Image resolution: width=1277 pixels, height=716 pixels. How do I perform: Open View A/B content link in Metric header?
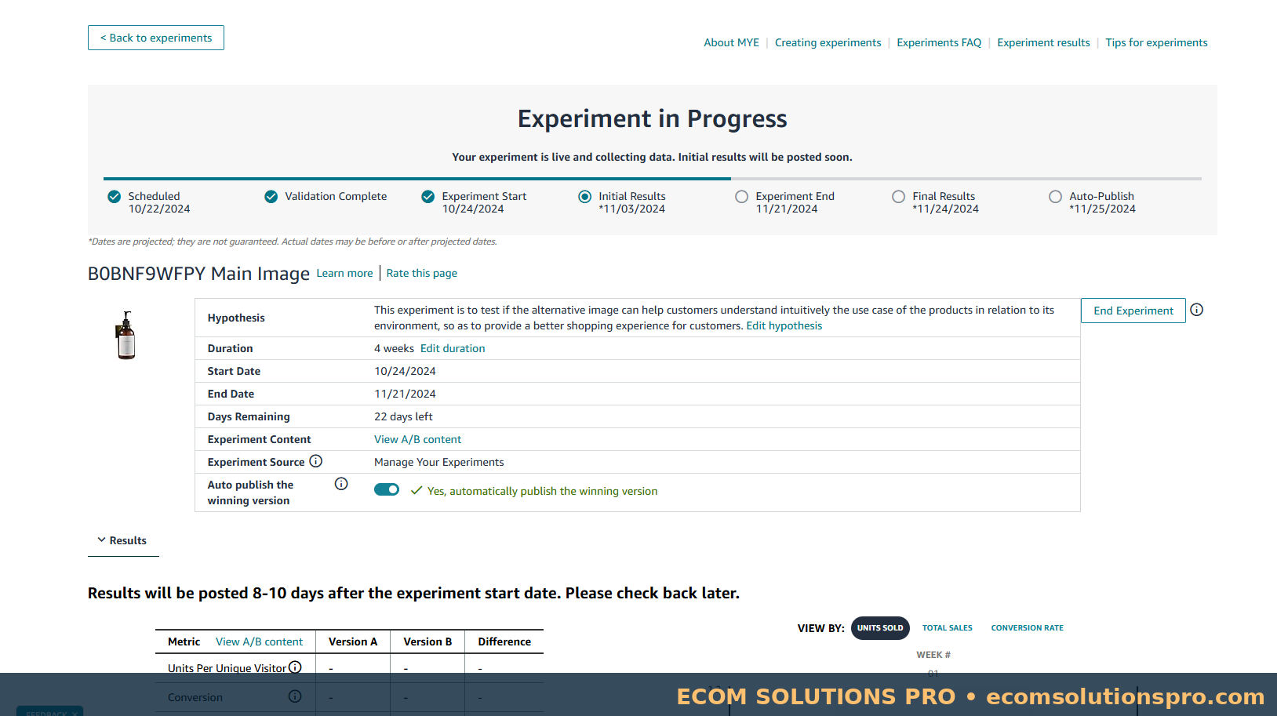(260, 642)
